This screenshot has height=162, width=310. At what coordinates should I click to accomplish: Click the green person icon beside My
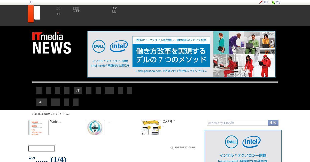tap(273, 3)
